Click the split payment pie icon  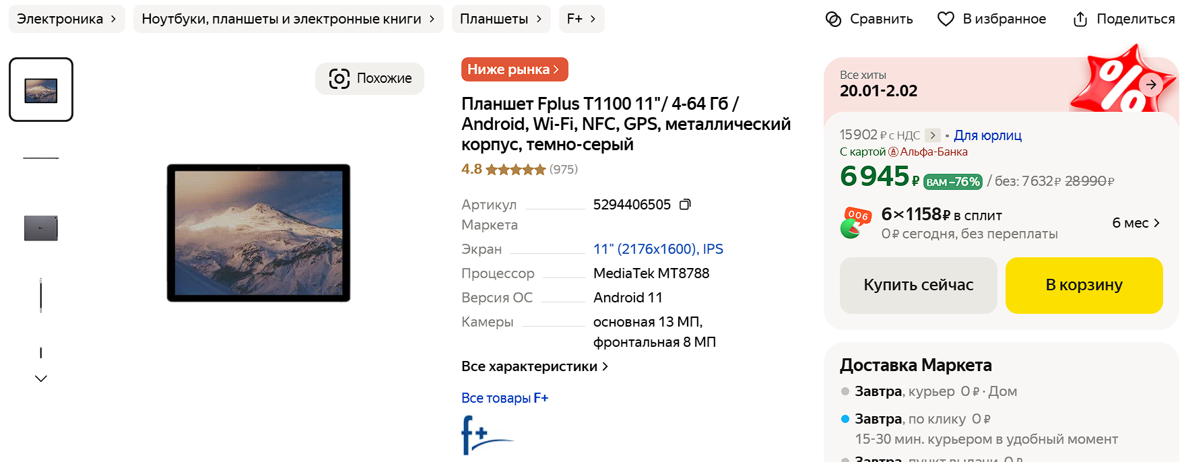point(855,223)
